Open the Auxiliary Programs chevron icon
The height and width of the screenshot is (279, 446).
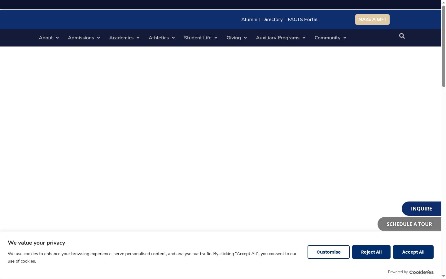pos(304,38)
